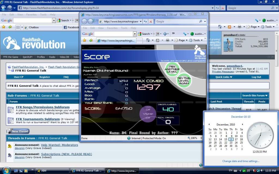Click the Google toolbar wrench settings icon
This screenshot has height=174, width=279.
(x=256, y=20)
